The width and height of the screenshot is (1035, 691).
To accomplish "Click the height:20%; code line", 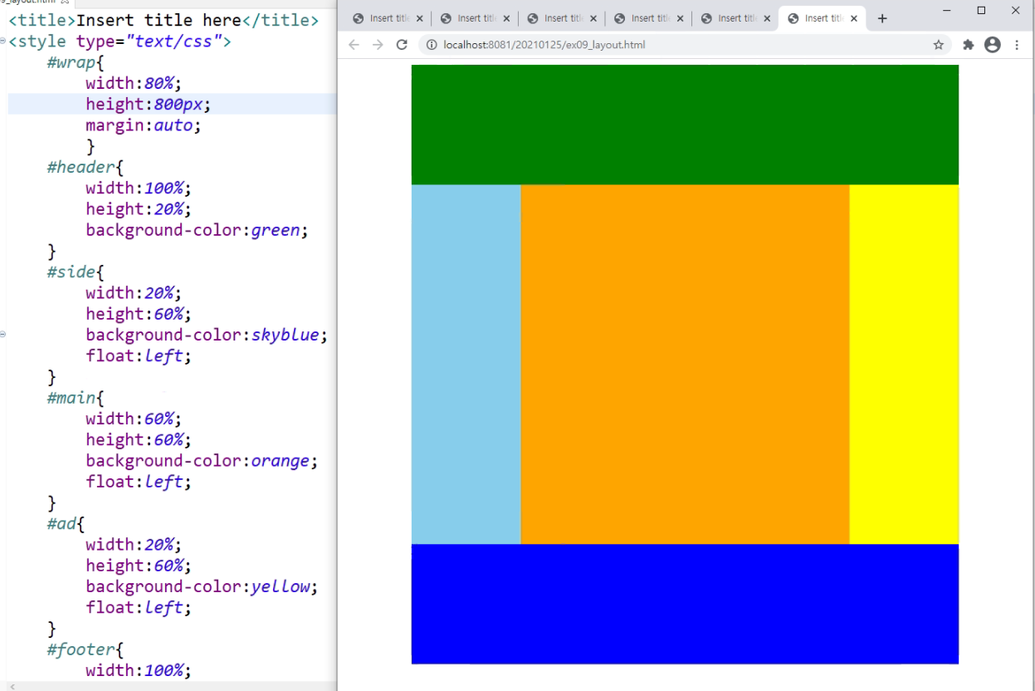I will 138,209.
